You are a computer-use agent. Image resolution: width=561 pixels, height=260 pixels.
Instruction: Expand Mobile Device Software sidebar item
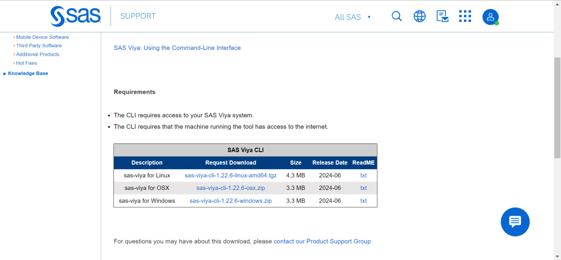[x=42, y=37]
